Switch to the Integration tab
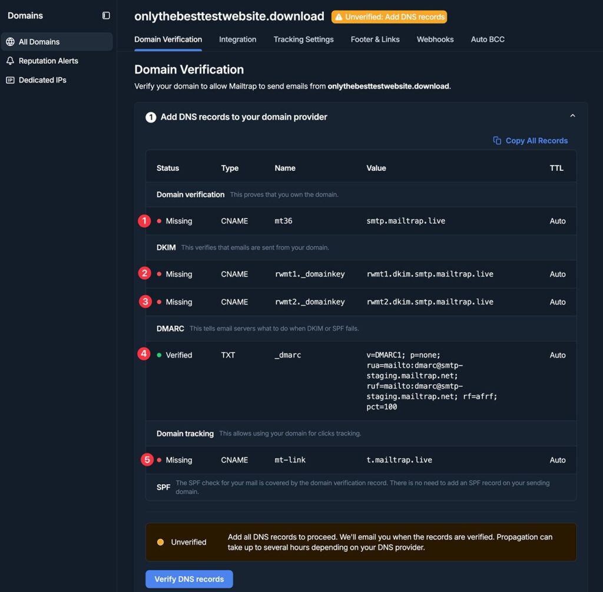Image resolution: width=603 pixels, height=592 pixels. [238, 39]
